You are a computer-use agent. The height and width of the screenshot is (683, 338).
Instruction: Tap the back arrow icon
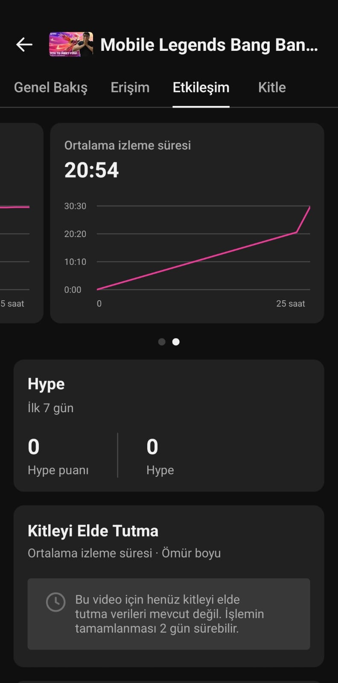tap(24, 44)
